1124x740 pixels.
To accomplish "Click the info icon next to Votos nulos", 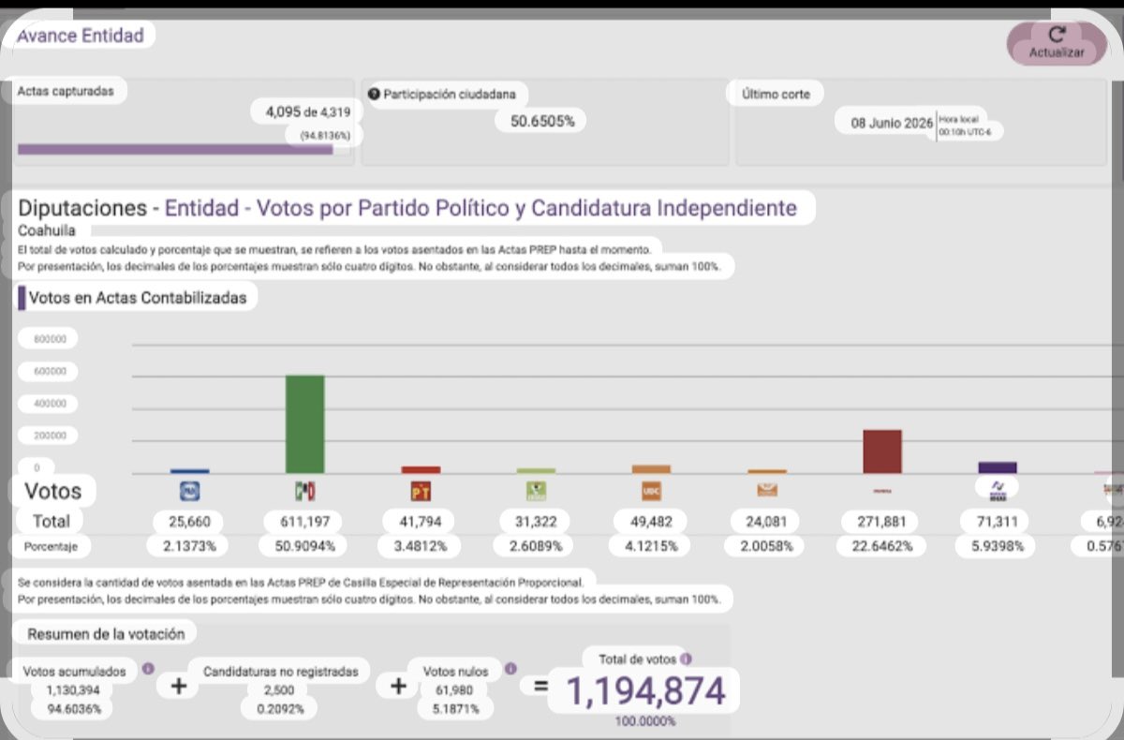I will tap(510, 669).
